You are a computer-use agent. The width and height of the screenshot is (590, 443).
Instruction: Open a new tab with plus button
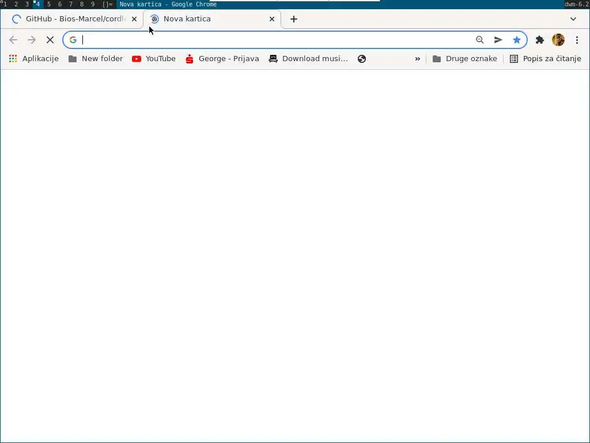click(x=294, y=19)
